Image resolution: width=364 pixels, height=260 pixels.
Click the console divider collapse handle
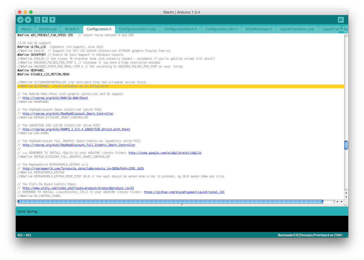(182, 205)
